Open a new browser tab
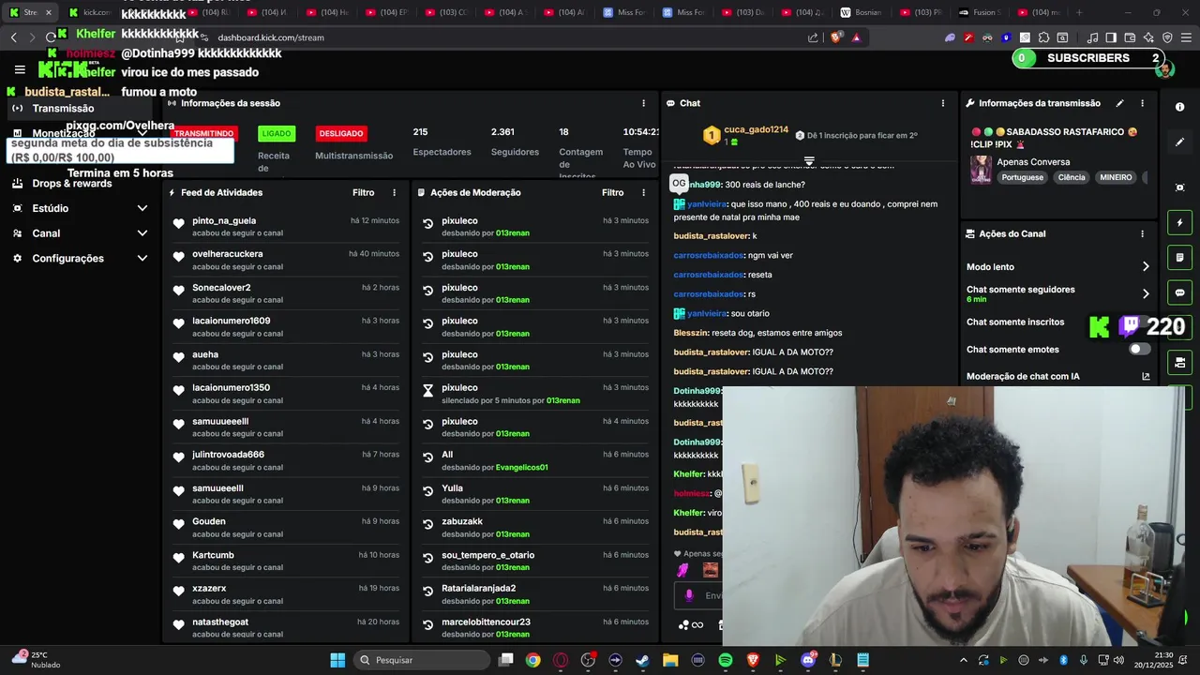 (x=1080, y=12)
